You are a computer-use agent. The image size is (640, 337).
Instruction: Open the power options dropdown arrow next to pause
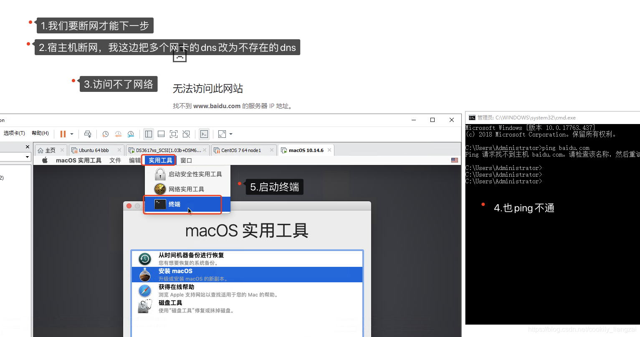pos(72,134)
